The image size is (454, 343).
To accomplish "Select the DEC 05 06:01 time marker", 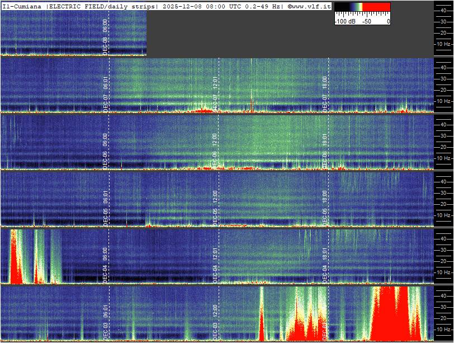I will (105, 207).
